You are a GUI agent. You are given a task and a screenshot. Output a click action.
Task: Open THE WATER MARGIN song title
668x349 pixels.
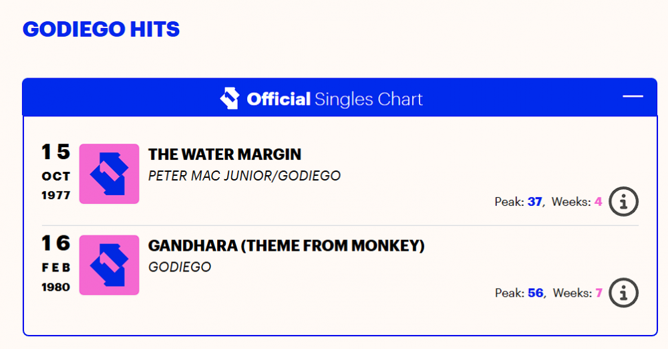pos(224,154)
